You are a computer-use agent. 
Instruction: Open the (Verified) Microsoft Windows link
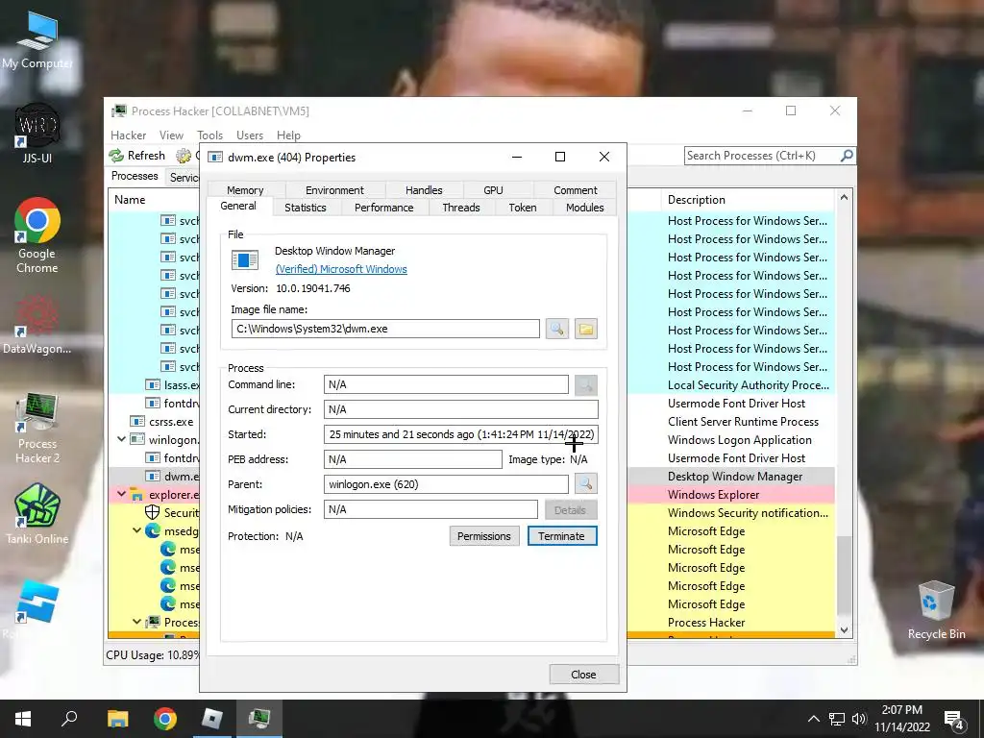341,269
